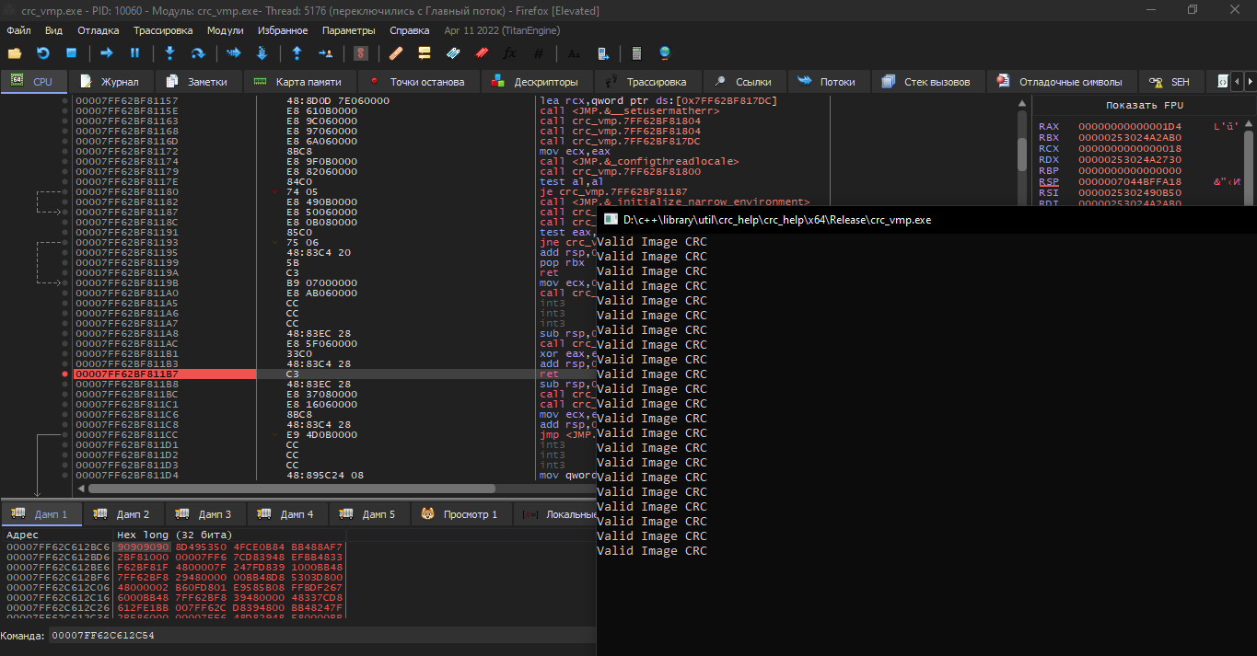Switch to the Дамп 5 tab
Viewport: 1257px width, 656px height.
(369, 513)
